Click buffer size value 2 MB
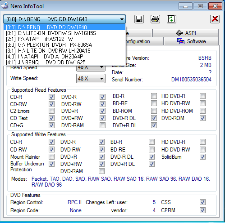Image resolution: width=225 pixels, height=223 pixels. click(x=206, y=65)
